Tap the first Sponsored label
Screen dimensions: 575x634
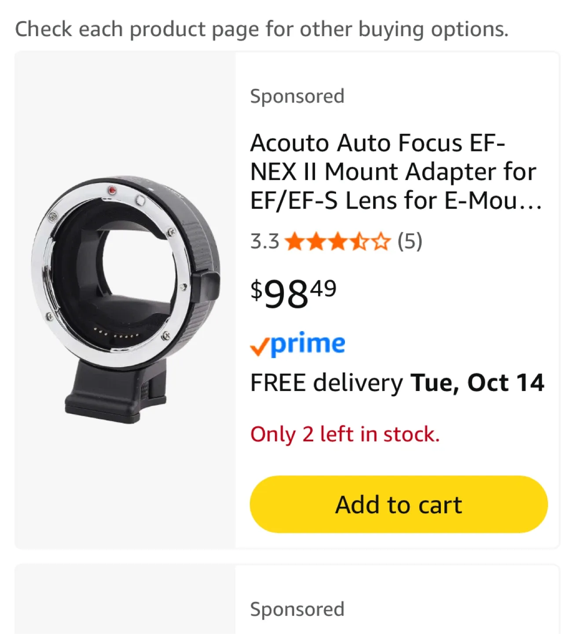[x=297, y=96]
